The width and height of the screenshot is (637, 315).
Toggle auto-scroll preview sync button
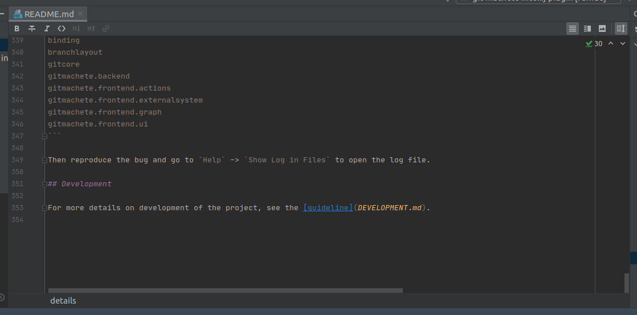point(620,28)
